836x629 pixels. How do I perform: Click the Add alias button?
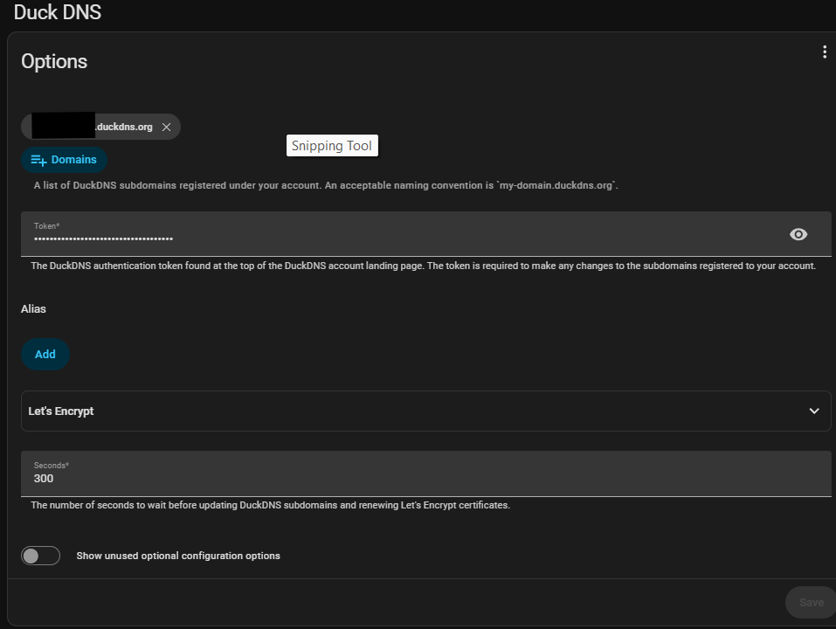pyautogui.click(x=45, y=355)
